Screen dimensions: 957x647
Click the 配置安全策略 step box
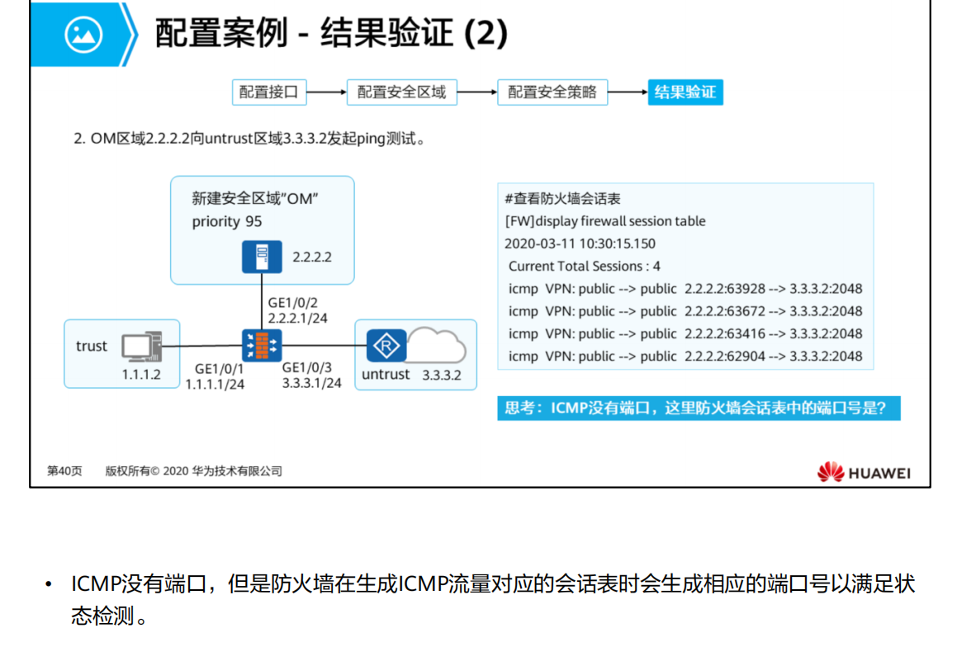pyautogui.click(x=552, y=92)
